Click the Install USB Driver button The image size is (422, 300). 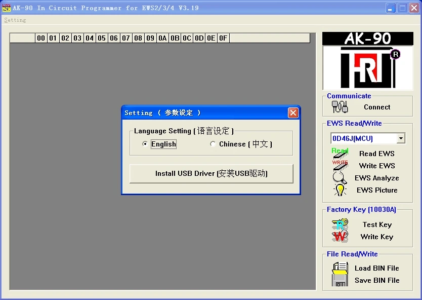[x=210, y=174]
